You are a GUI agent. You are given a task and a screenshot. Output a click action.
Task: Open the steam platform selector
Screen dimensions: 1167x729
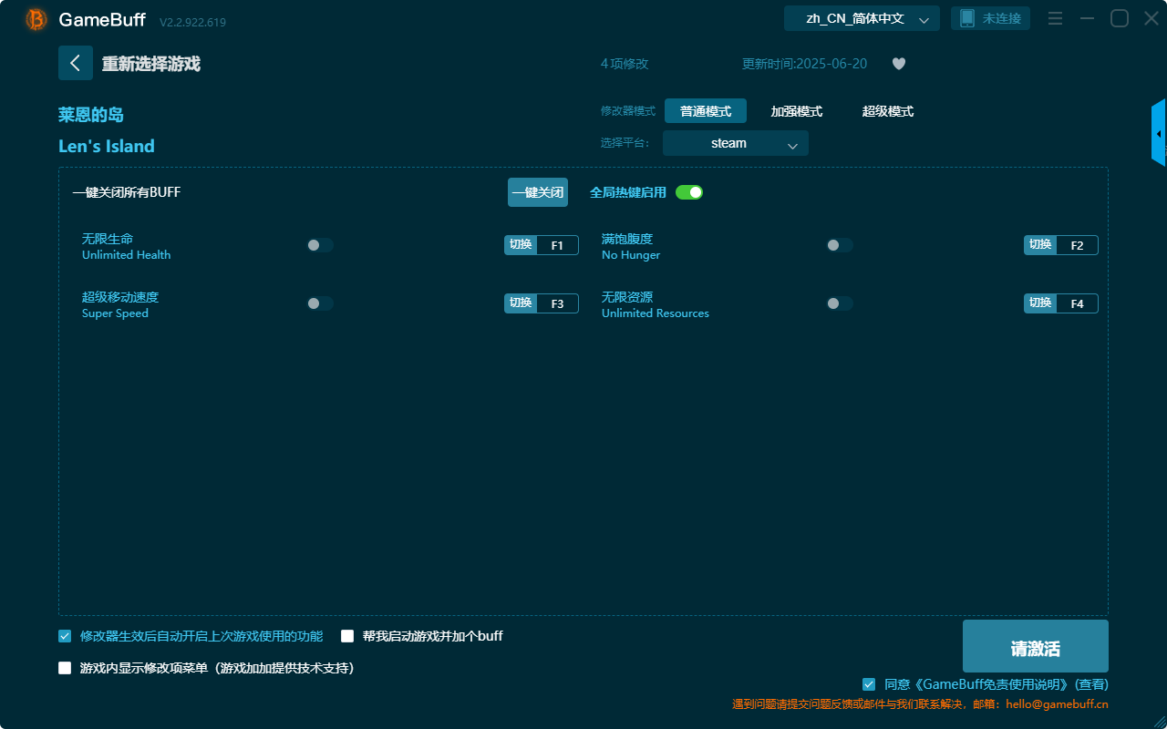click(735, 142)
